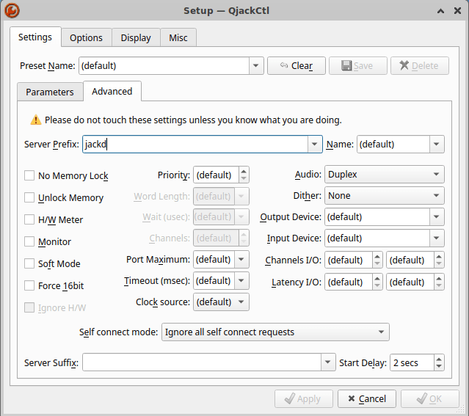Expand the Input Device dropdown
The width and height of the screenshot is (469, 416).
[437, 238]
